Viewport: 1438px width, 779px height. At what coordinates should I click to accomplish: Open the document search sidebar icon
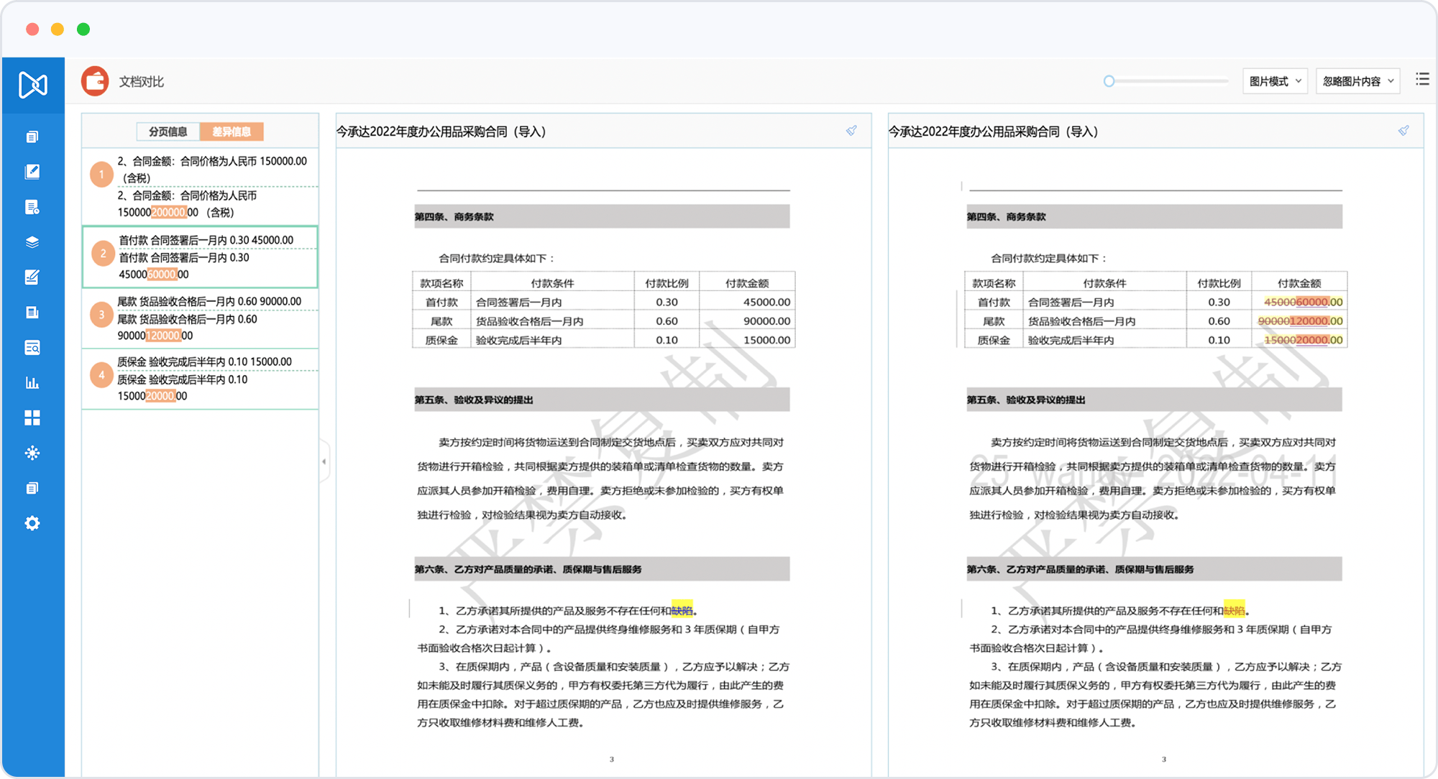point(32,348)
